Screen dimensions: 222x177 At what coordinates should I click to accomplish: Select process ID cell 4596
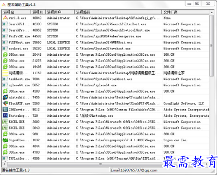tap(36, 159)
